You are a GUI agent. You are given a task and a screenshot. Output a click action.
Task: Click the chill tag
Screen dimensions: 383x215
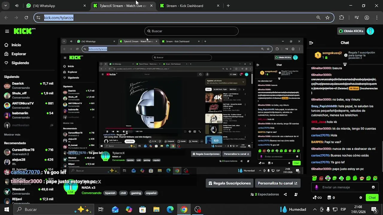[x=123, y=193]
